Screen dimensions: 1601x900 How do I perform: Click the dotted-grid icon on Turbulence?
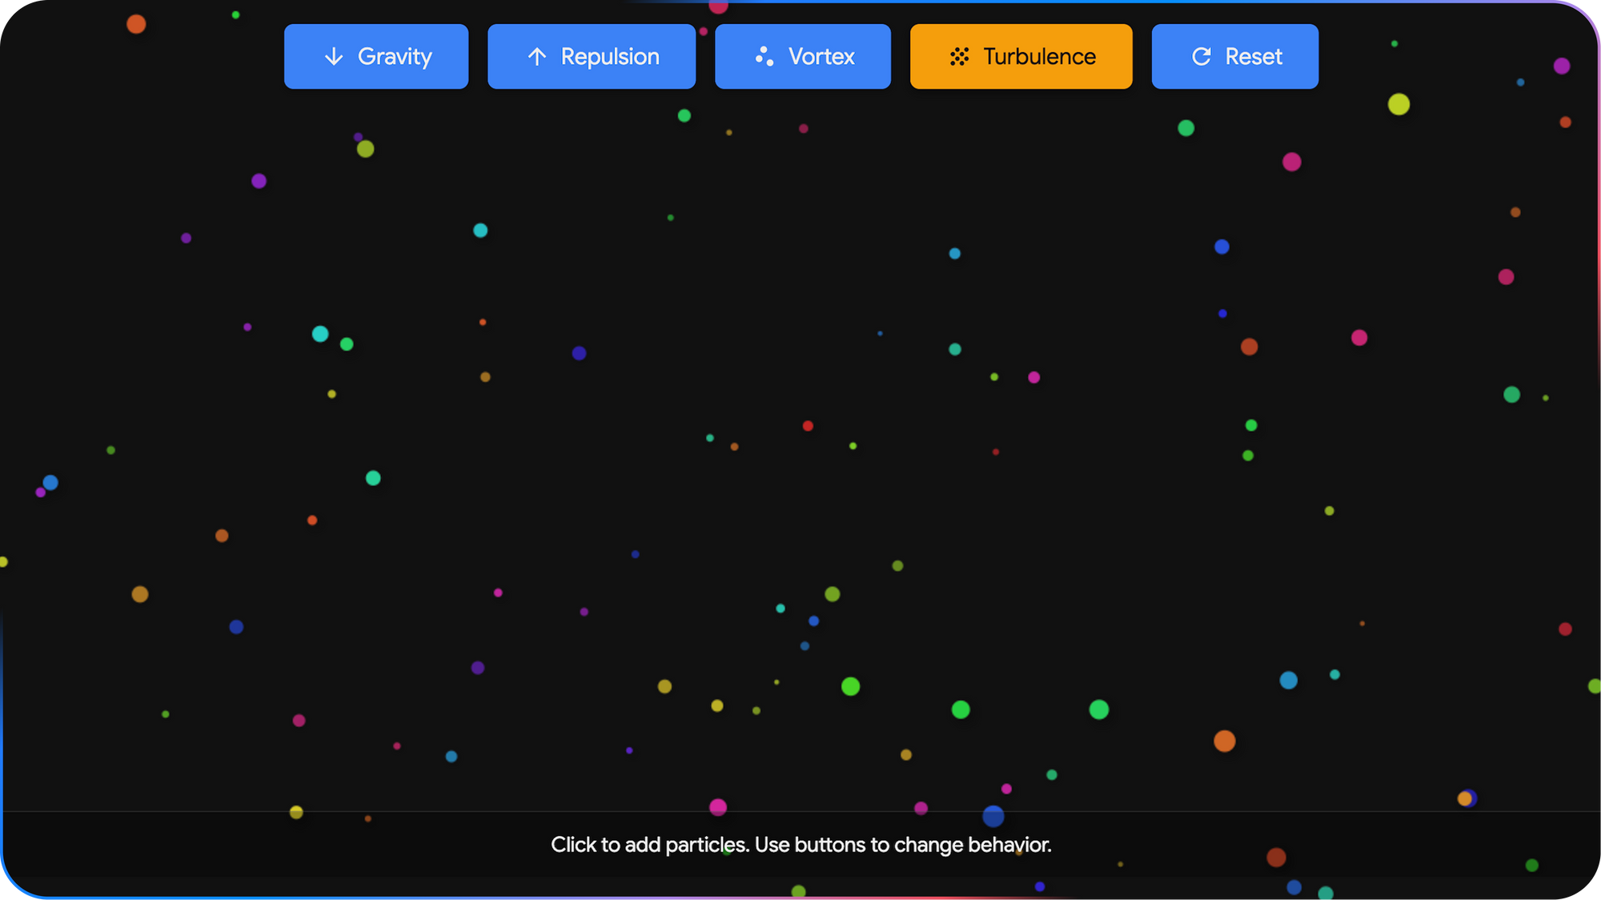[959, 57]
